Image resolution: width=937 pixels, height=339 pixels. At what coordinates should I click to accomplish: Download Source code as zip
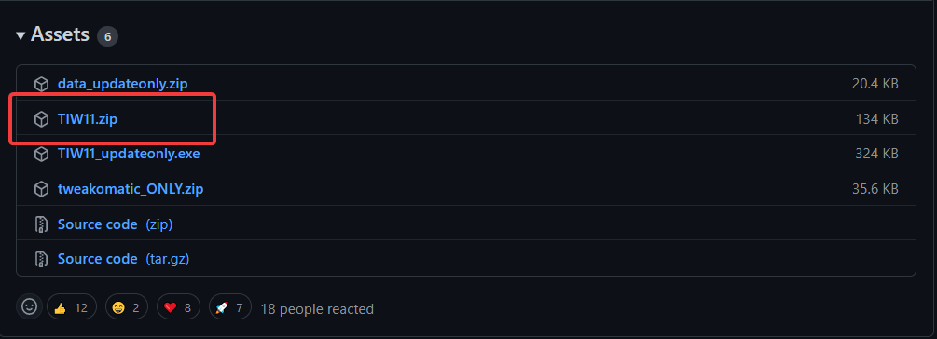(115, 224)
